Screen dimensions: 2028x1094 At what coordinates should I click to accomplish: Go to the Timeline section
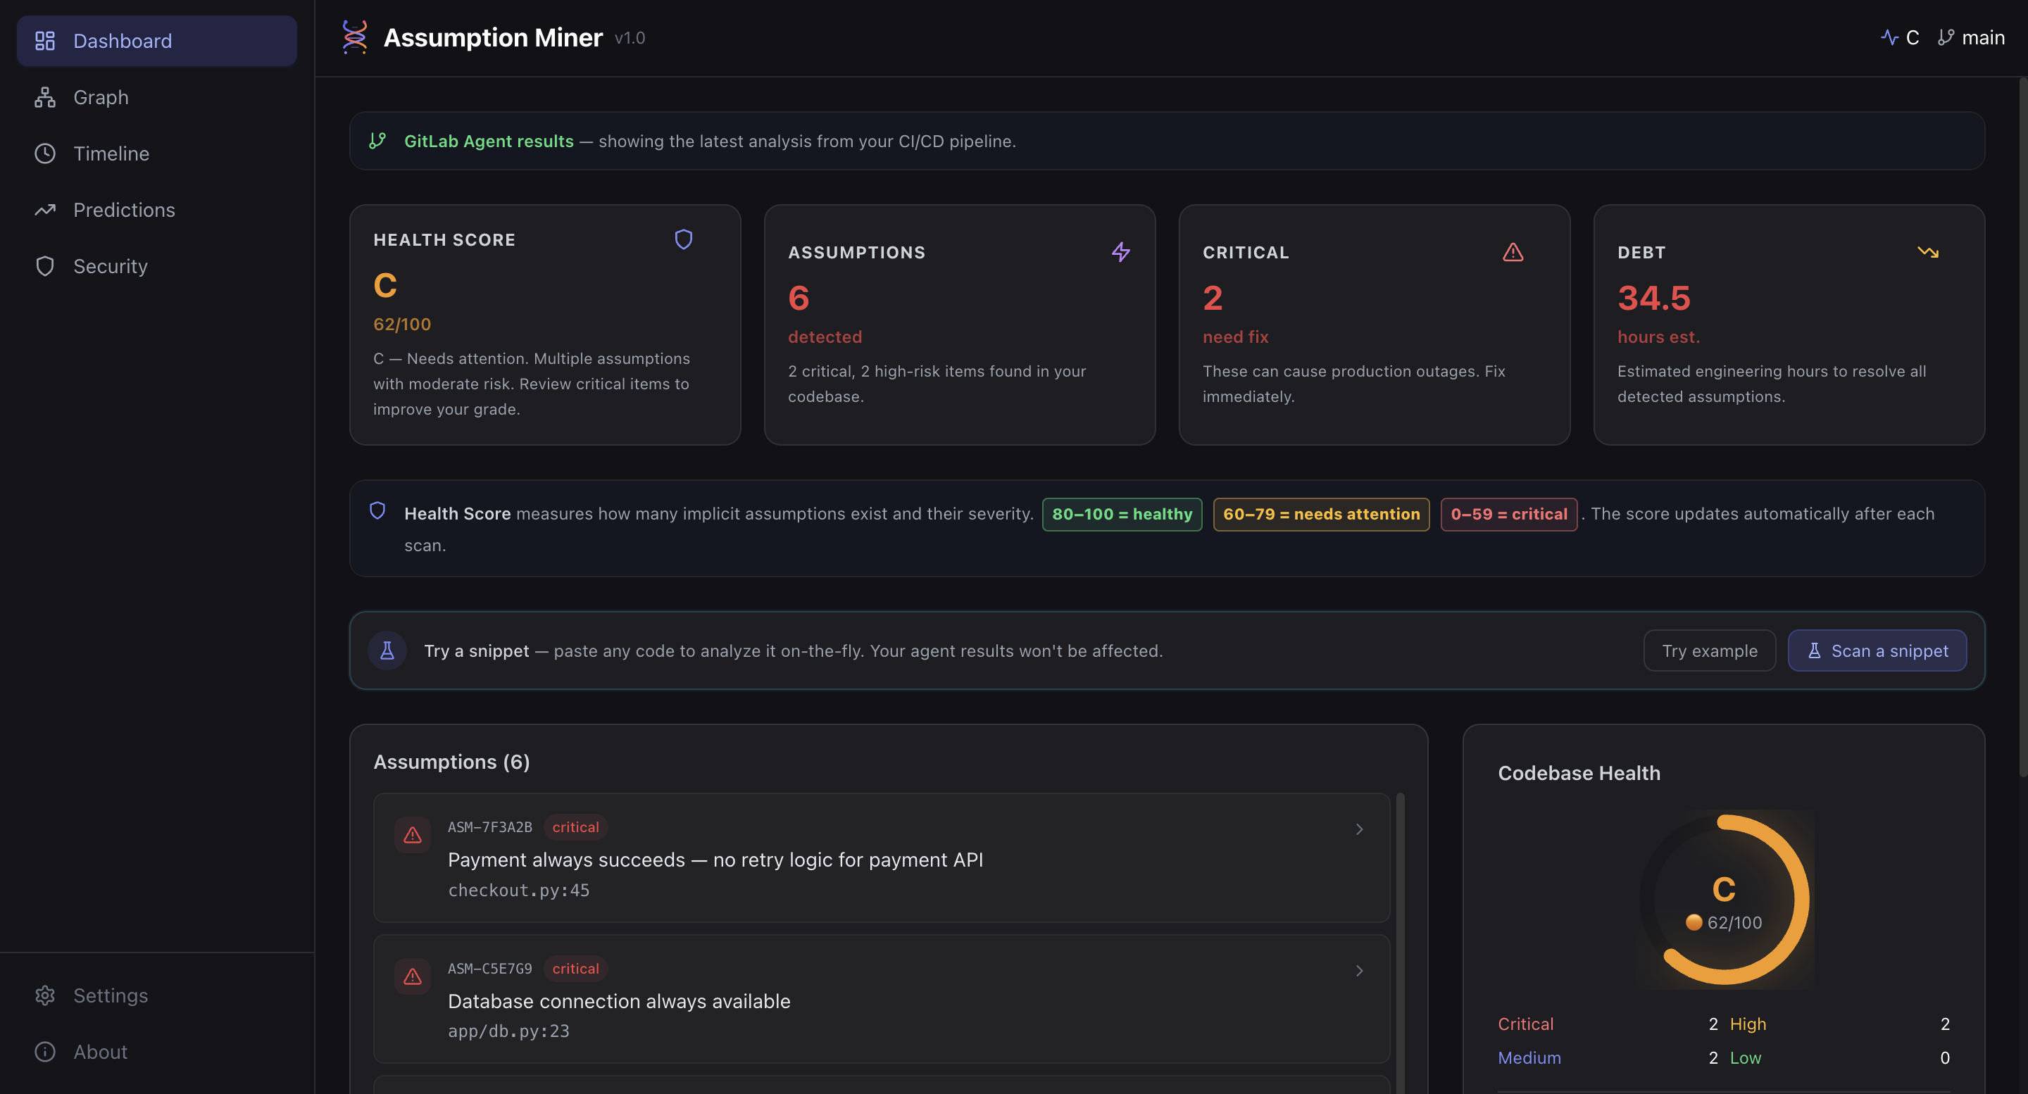[x=111, y=153]
